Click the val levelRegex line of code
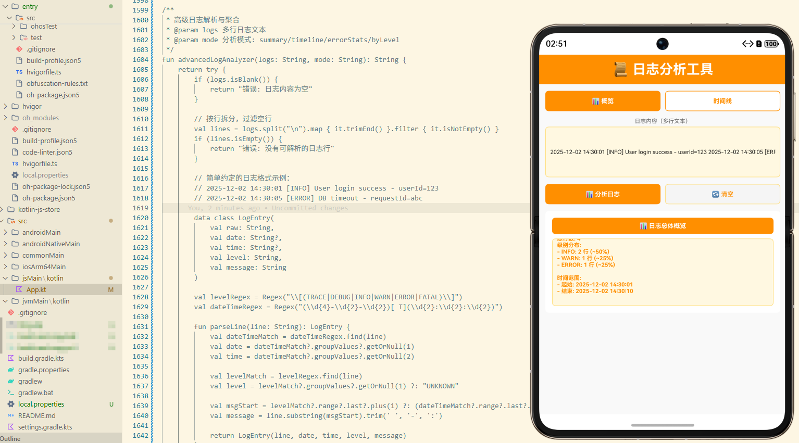The width and height of the screenshot is (799, 443). (328, 297)
